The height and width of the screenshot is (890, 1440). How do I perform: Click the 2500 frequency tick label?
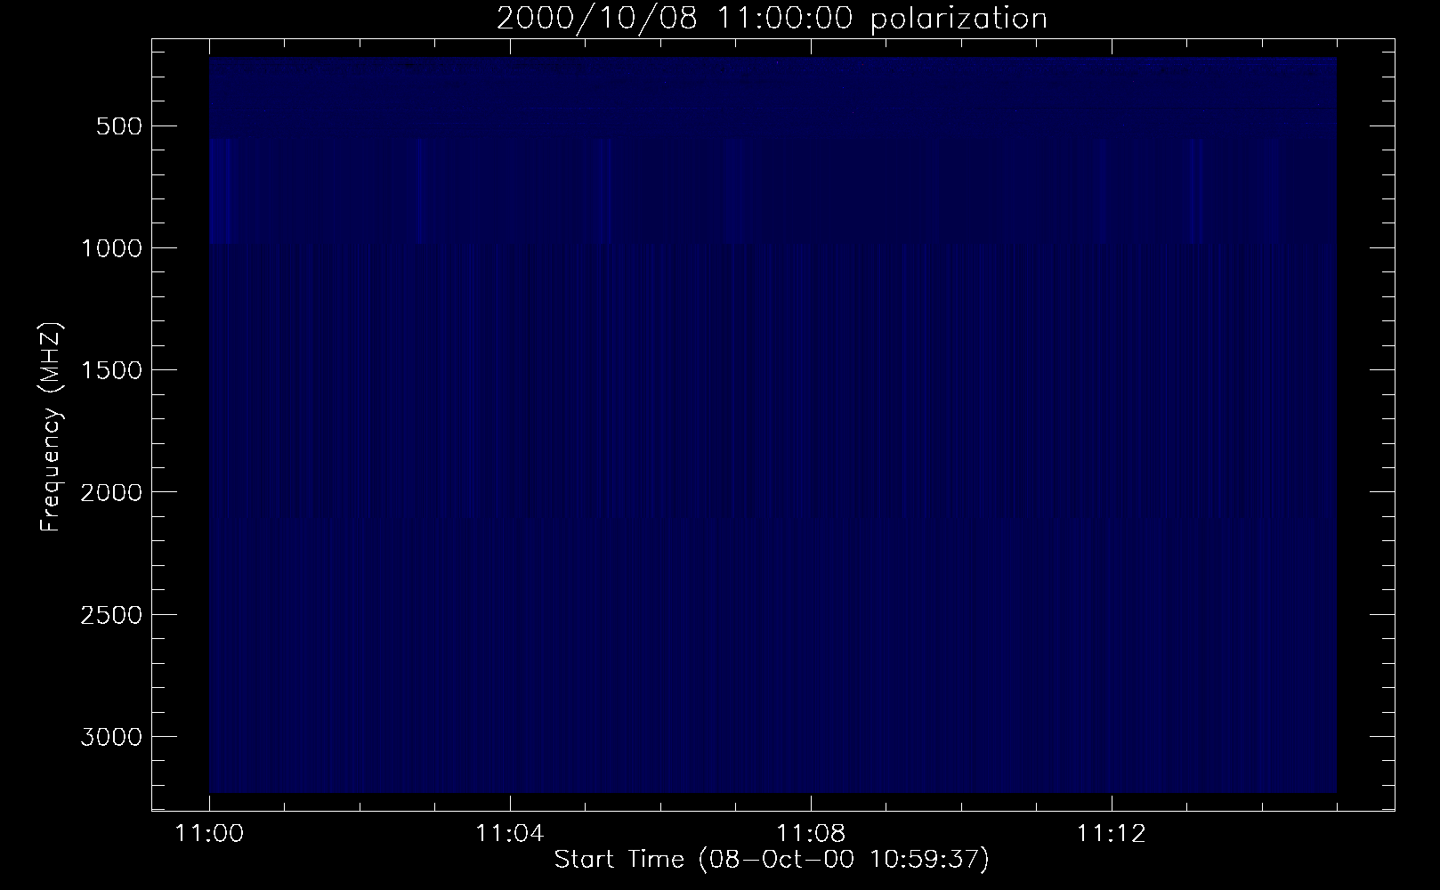point(111,615)
